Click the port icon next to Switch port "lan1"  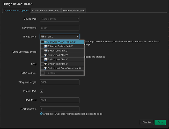point(46,51)
